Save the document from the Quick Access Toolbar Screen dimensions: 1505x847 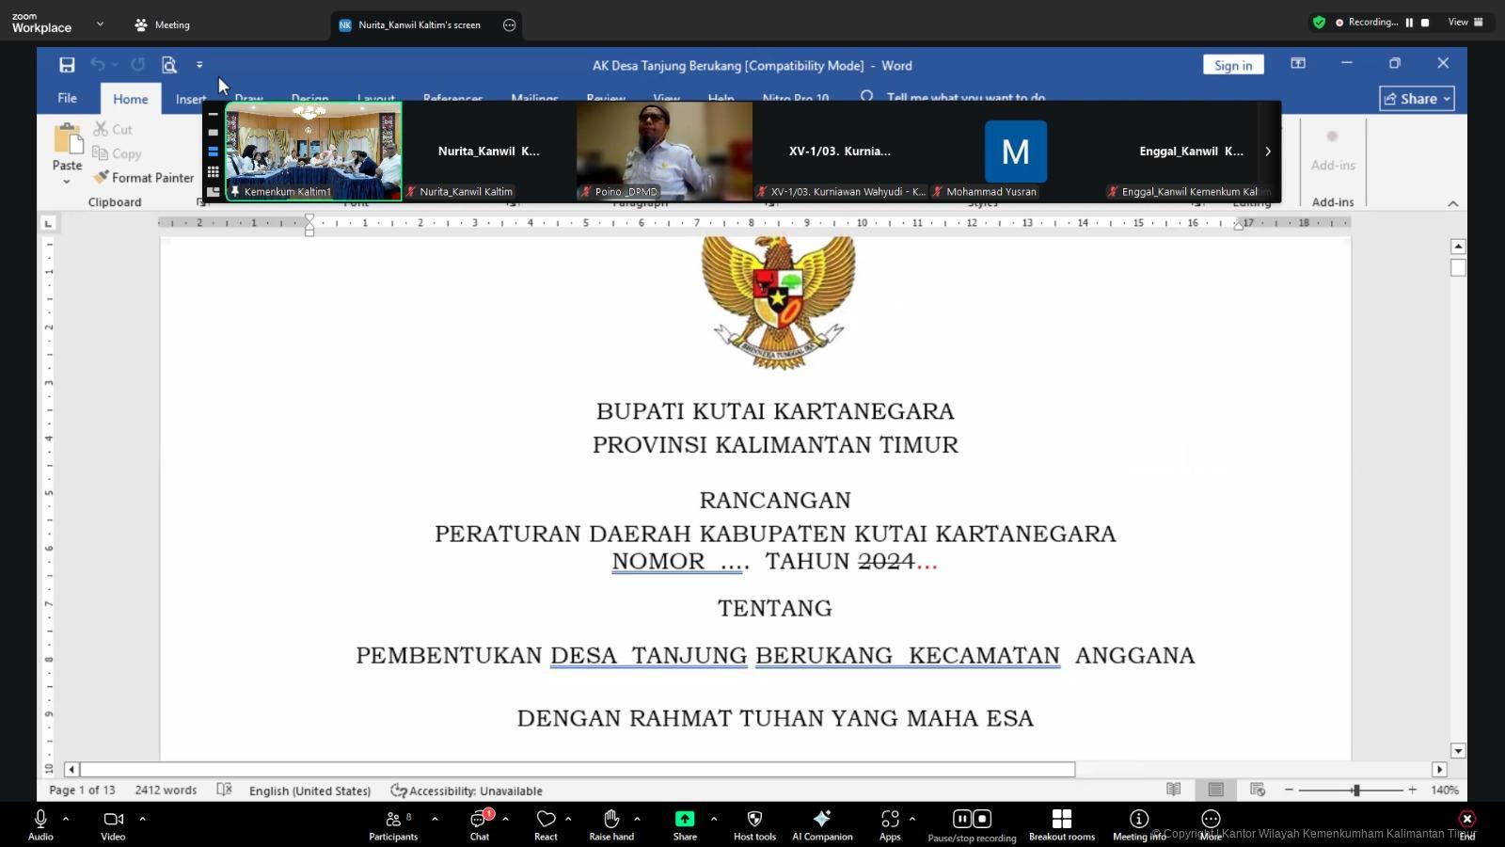pyautogui.click(x=66, y=64)
